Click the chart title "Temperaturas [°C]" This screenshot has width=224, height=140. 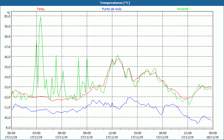[x=115, y=3]
